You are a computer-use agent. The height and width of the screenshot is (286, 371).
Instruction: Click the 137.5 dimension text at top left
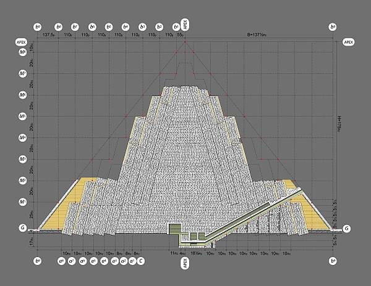(50, 36)
